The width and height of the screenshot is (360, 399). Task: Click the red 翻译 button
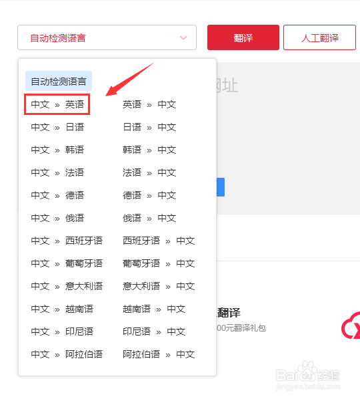point(243,37)
